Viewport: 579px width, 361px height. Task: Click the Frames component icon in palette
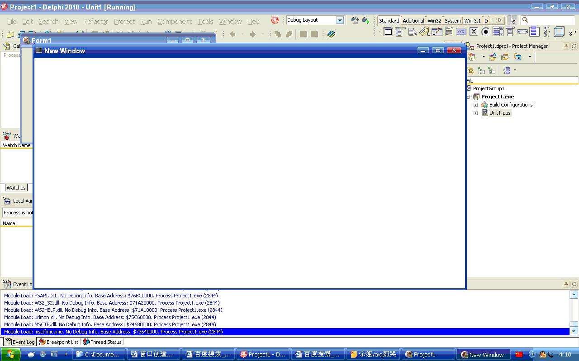(x=388, y=32)
